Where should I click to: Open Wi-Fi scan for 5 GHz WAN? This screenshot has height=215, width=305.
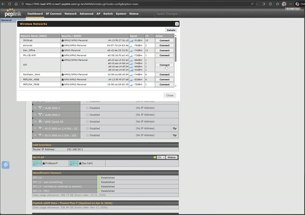(x=174, y=135)
